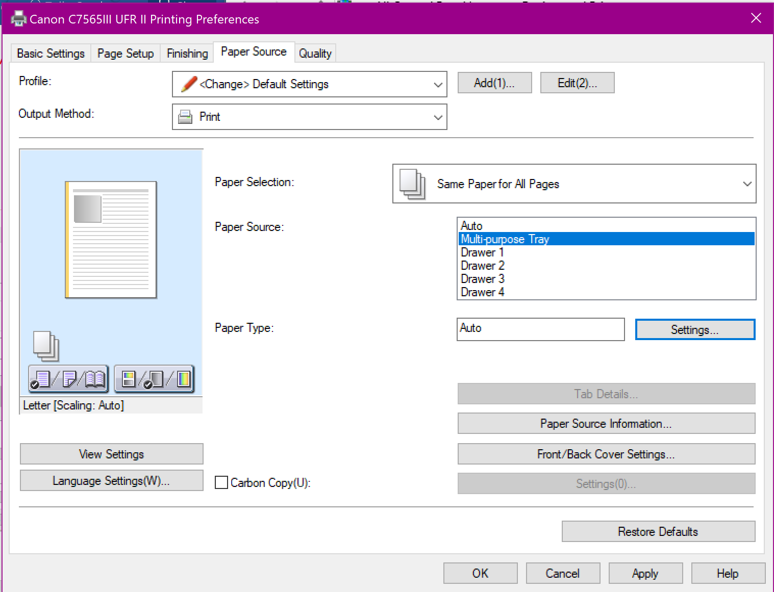The image size is (774, 592).
Task: Click the Letter [Scaling: Auto] status text
Action: click(73, 405)
